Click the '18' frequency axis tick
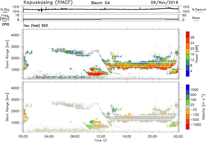 click(x=17, y=15)
